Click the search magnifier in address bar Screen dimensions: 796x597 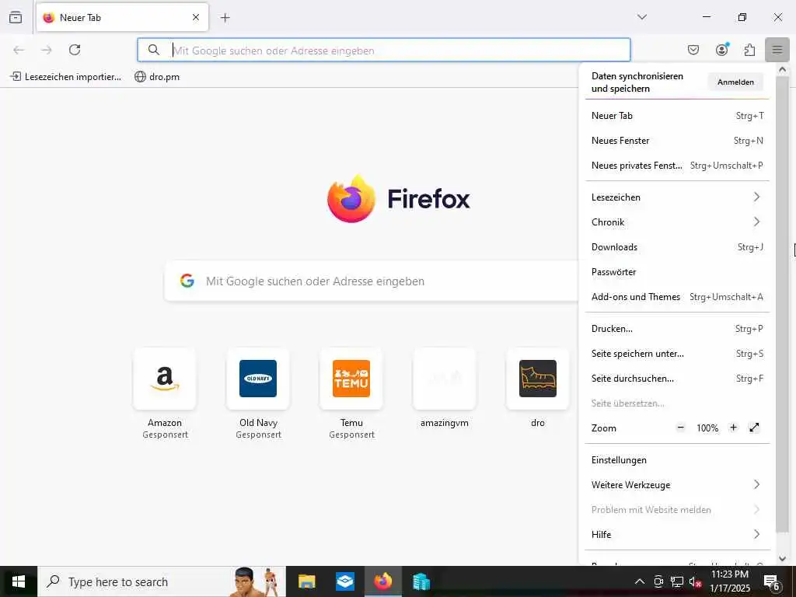(x=154, y=50)
